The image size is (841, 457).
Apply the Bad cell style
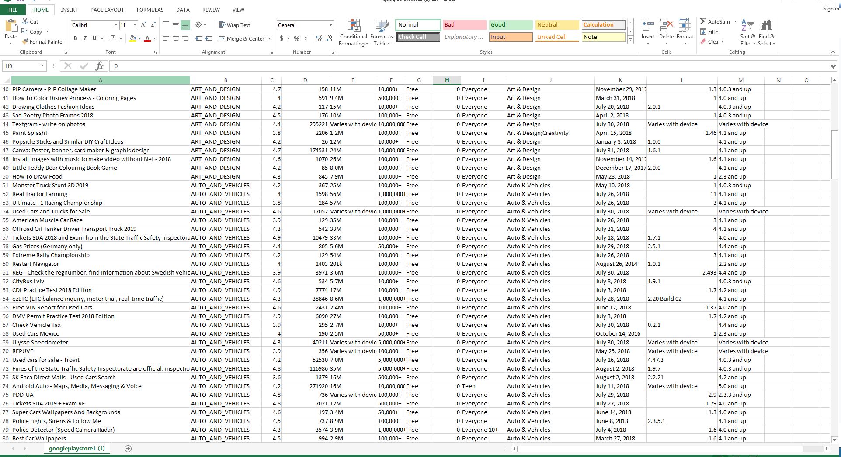point(464,25)
